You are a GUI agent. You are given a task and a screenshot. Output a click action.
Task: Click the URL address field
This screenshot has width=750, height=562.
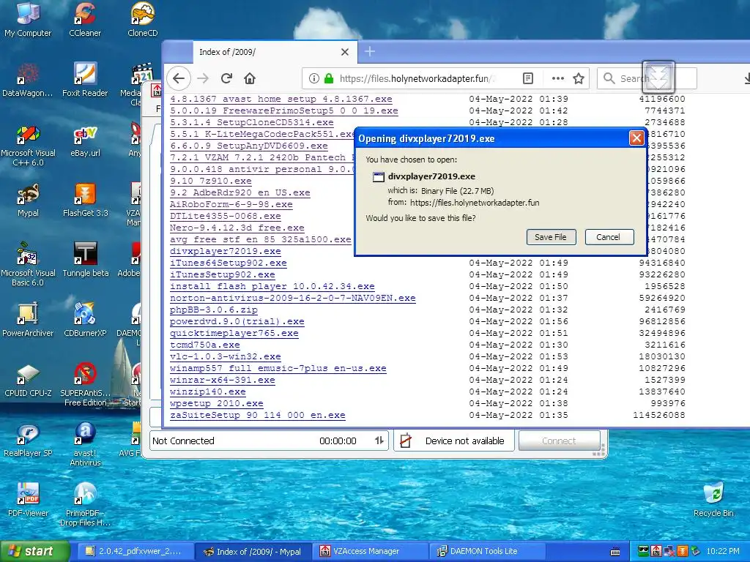[x=416, y=78]
